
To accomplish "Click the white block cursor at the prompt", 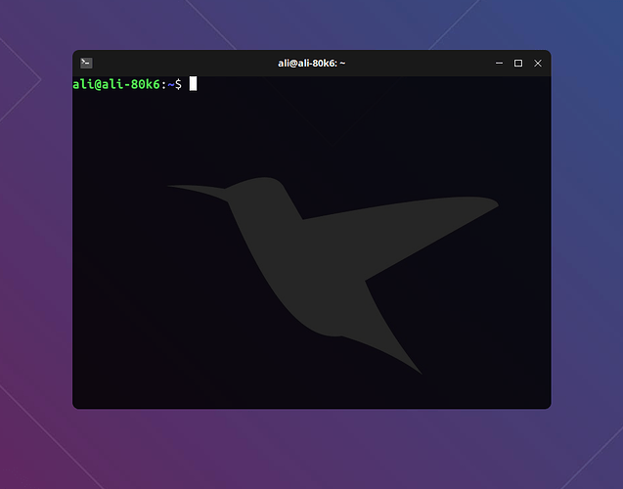I will point(194,84).
